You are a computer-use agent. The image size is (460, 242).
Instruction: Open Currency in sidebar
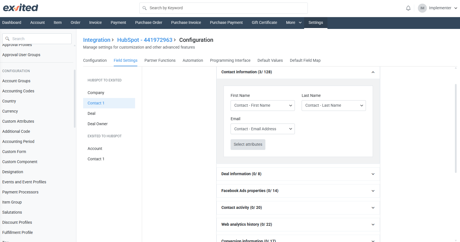pyautogui.click(x=10, y=111)
